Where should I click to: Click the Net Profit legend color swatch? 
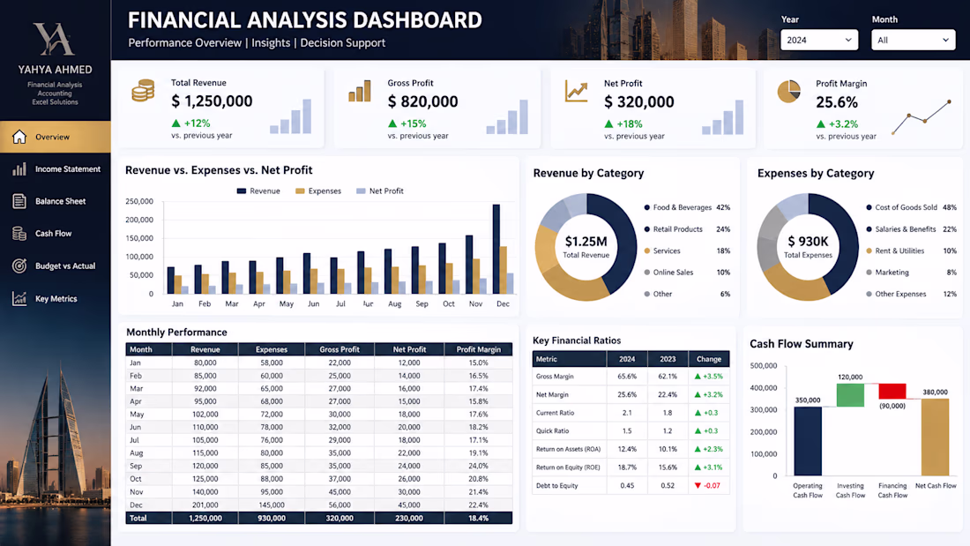click(362, 191)
